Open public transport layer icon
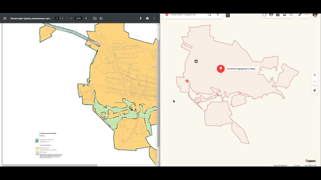321x180 pixels. click(x=284, y=15)
